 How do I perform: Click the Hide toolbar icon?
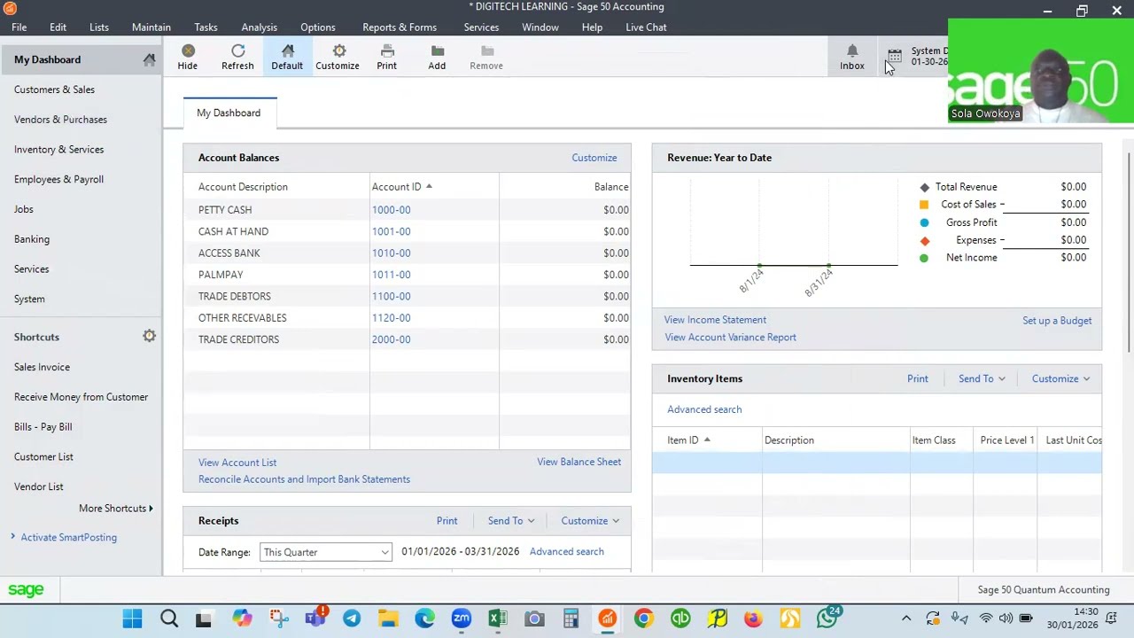[188, 51]
